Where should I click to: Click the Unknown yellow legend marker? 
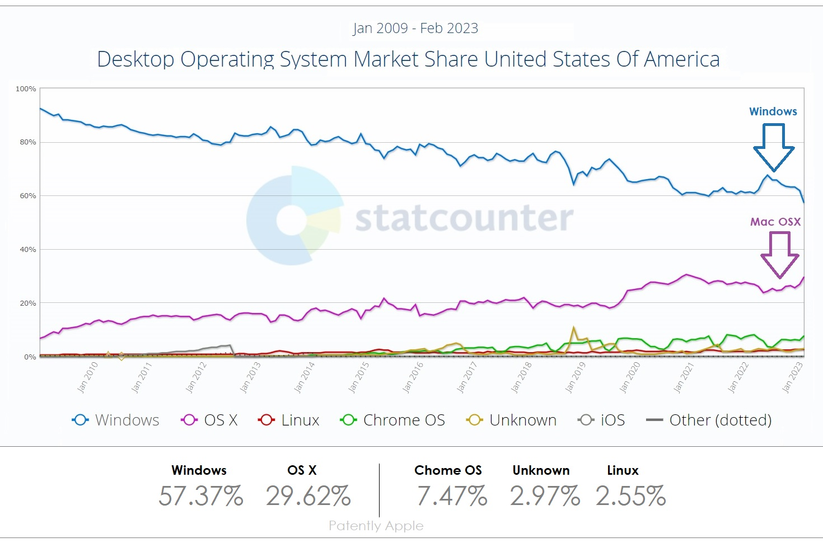tap(475, 420)
